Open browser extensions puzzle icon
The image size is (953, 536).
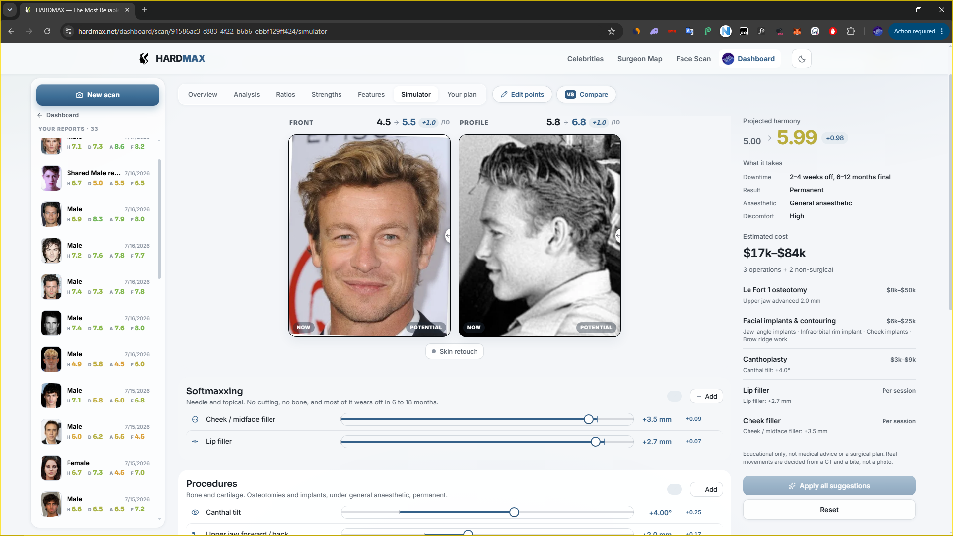tap(851, 31)
